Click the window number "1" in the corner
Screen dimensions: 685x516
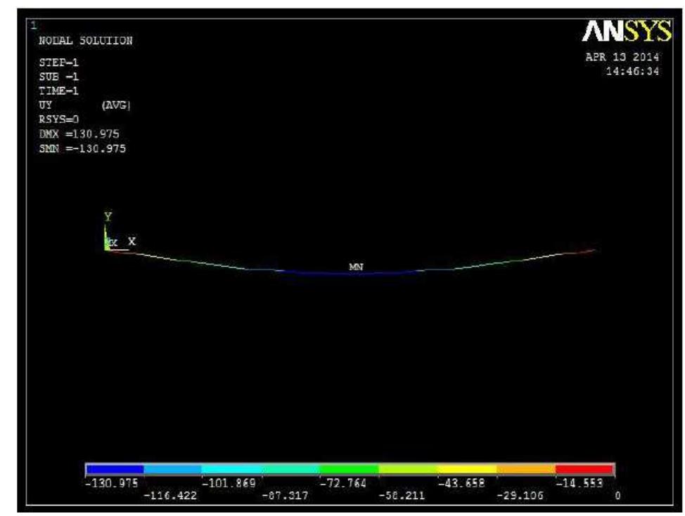[34, 26]
